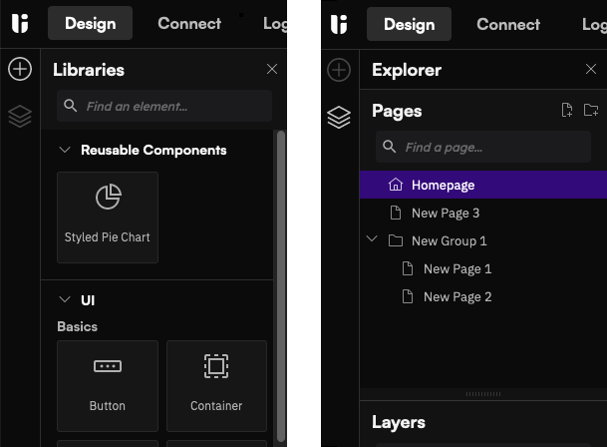
Task: Click the add element plus icon in left sidebar
Action: click(20, 69)
